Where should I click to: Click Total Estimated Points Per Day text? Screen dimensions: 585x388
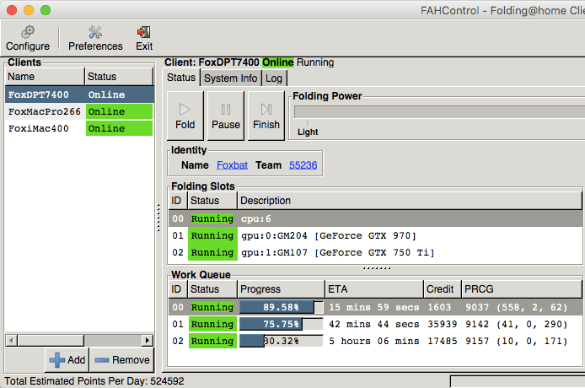(x=94, y=381)
